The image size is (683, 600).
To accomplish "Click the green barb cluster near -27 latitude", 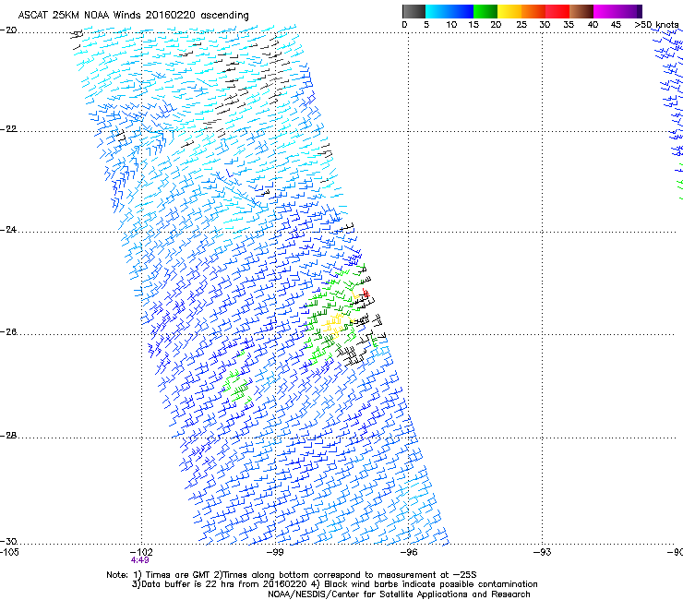I will pyautogui.click(x=236, y=386).
